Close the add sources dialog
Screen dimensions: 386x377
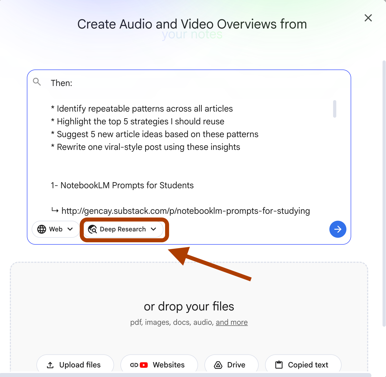[368, 18]
